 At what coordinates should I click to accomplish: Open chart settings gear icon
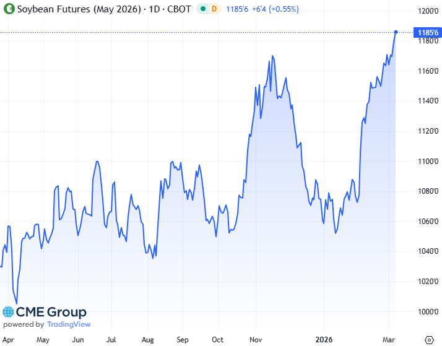[429, 339]
